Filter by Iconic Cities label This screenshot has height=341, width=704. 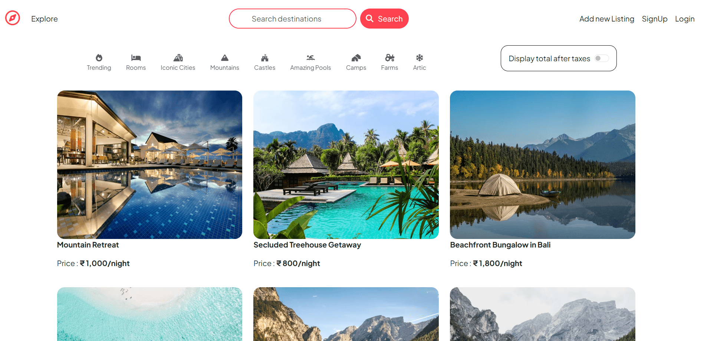click(x=178, y=68)
